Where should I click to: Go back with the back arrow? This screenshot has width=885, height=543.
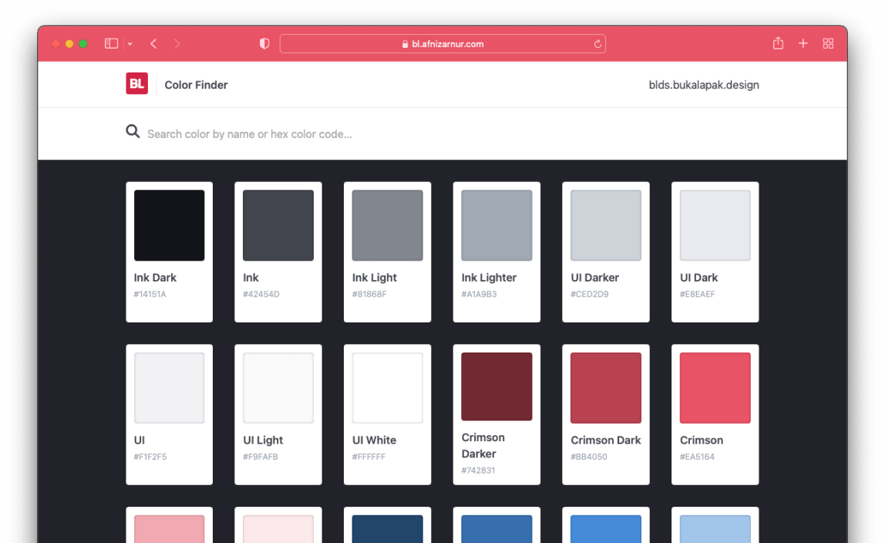[x=153, y=43]
